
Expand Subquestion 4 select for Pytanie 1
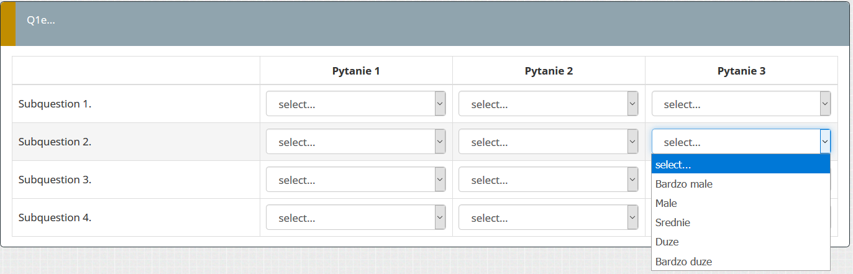[x=355, y=217]
